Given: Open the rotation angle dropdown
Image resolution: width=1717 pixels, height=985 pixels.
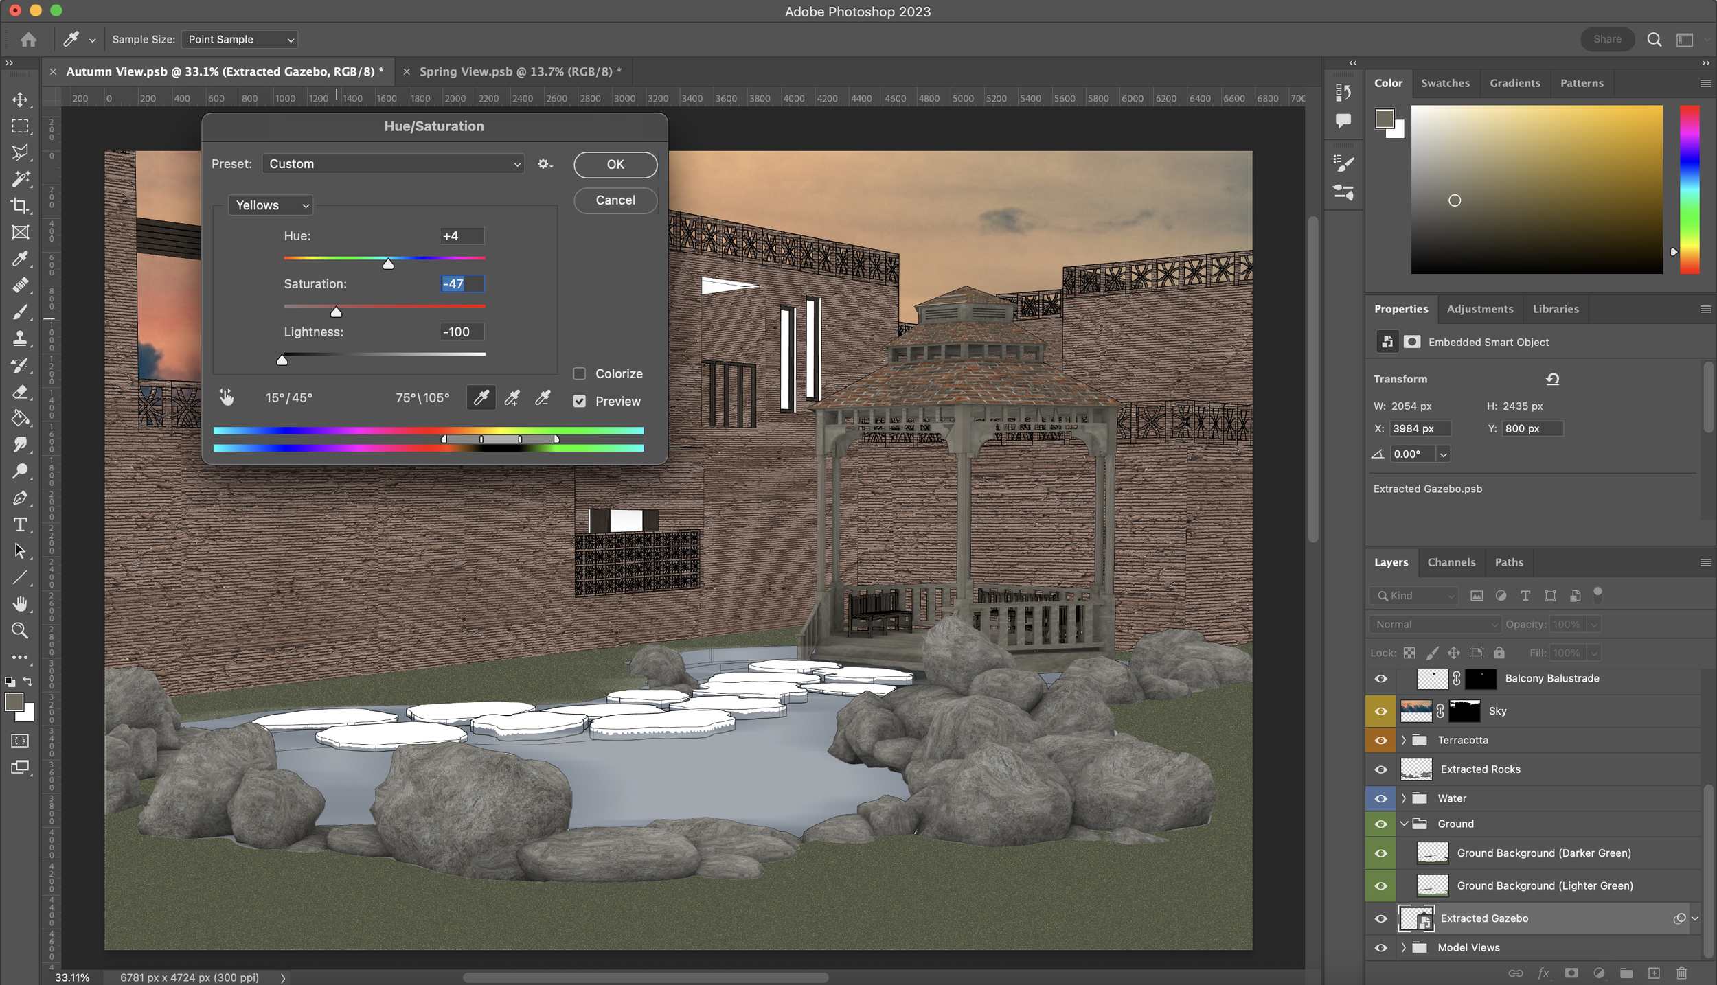Looking at the screenshot, I should pyautogui.click(x=1443, y=454).
